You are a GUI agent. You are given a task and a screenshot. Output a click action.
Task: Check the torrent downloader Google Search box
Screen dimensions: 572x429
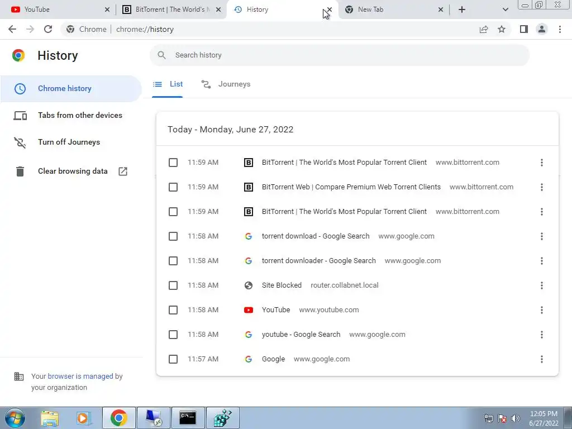click(173, 261)
